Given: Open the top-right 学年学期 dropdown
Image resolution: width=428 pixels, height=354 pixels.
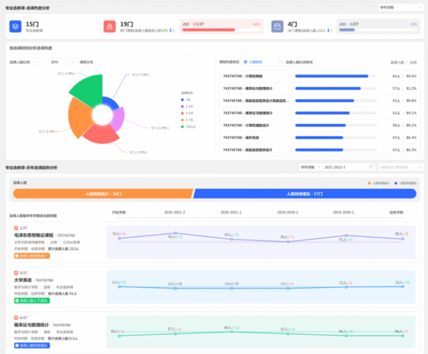Looking at the screenshot, I should [x=401, y=7].
